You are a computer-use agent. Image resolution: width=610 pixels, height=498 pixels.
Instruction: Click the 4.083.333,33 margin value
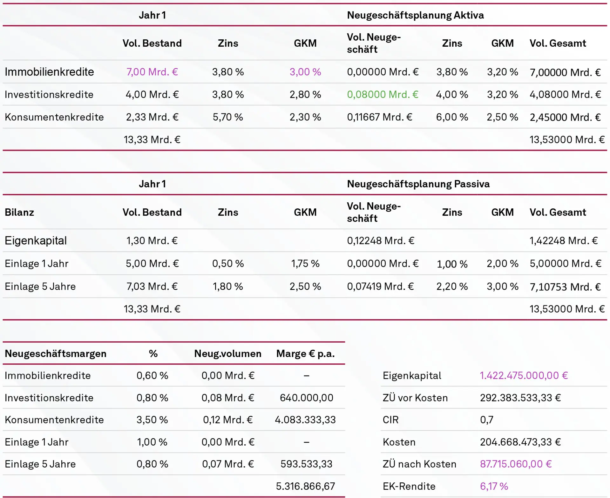[x=305, y=420]
